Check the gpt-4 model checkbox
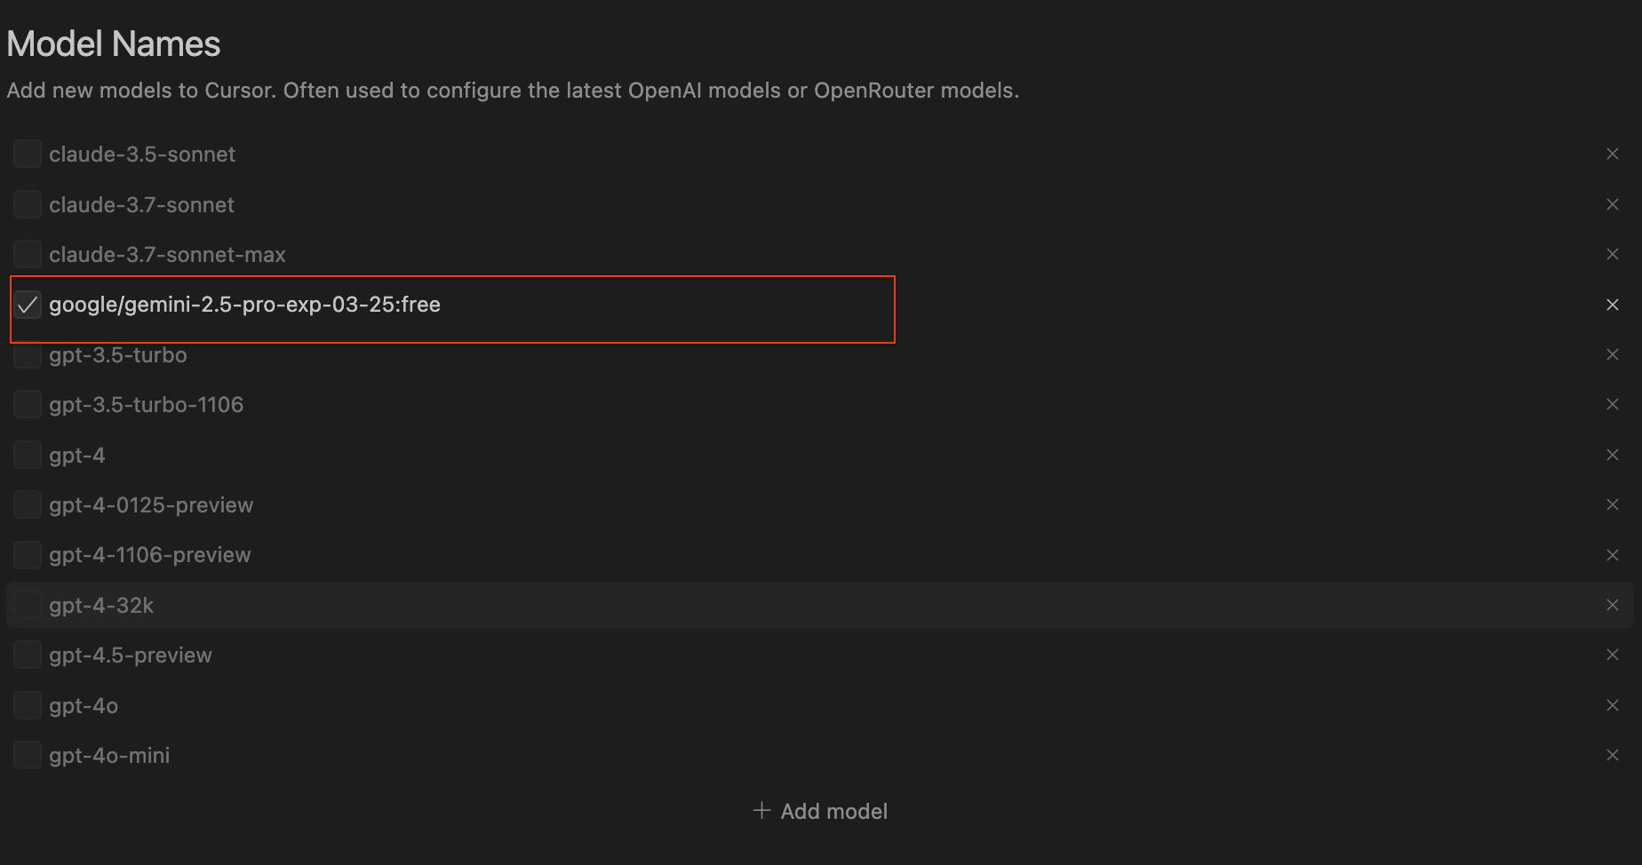Screen dimensions: 1642x865 point(28,455)
